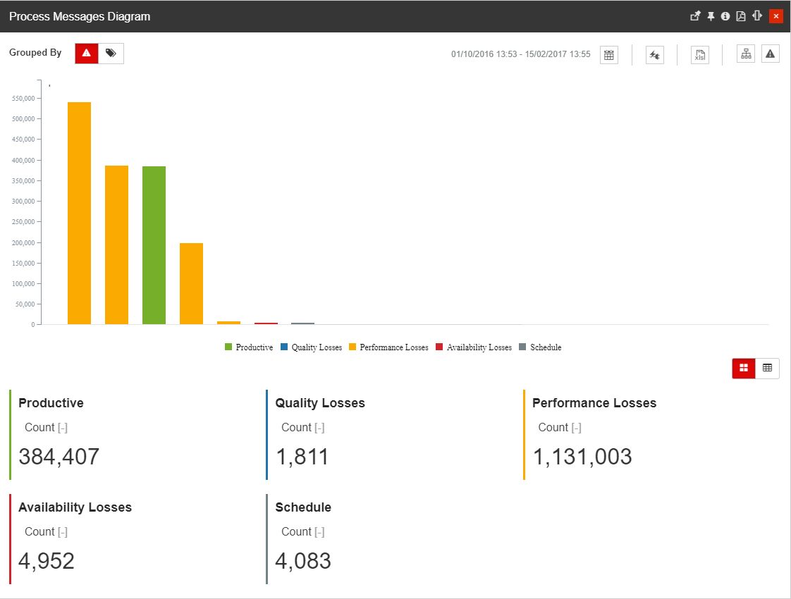Group messages by warning category
The height and width of the screenshot is (599, 791).
tap(87, 54)
